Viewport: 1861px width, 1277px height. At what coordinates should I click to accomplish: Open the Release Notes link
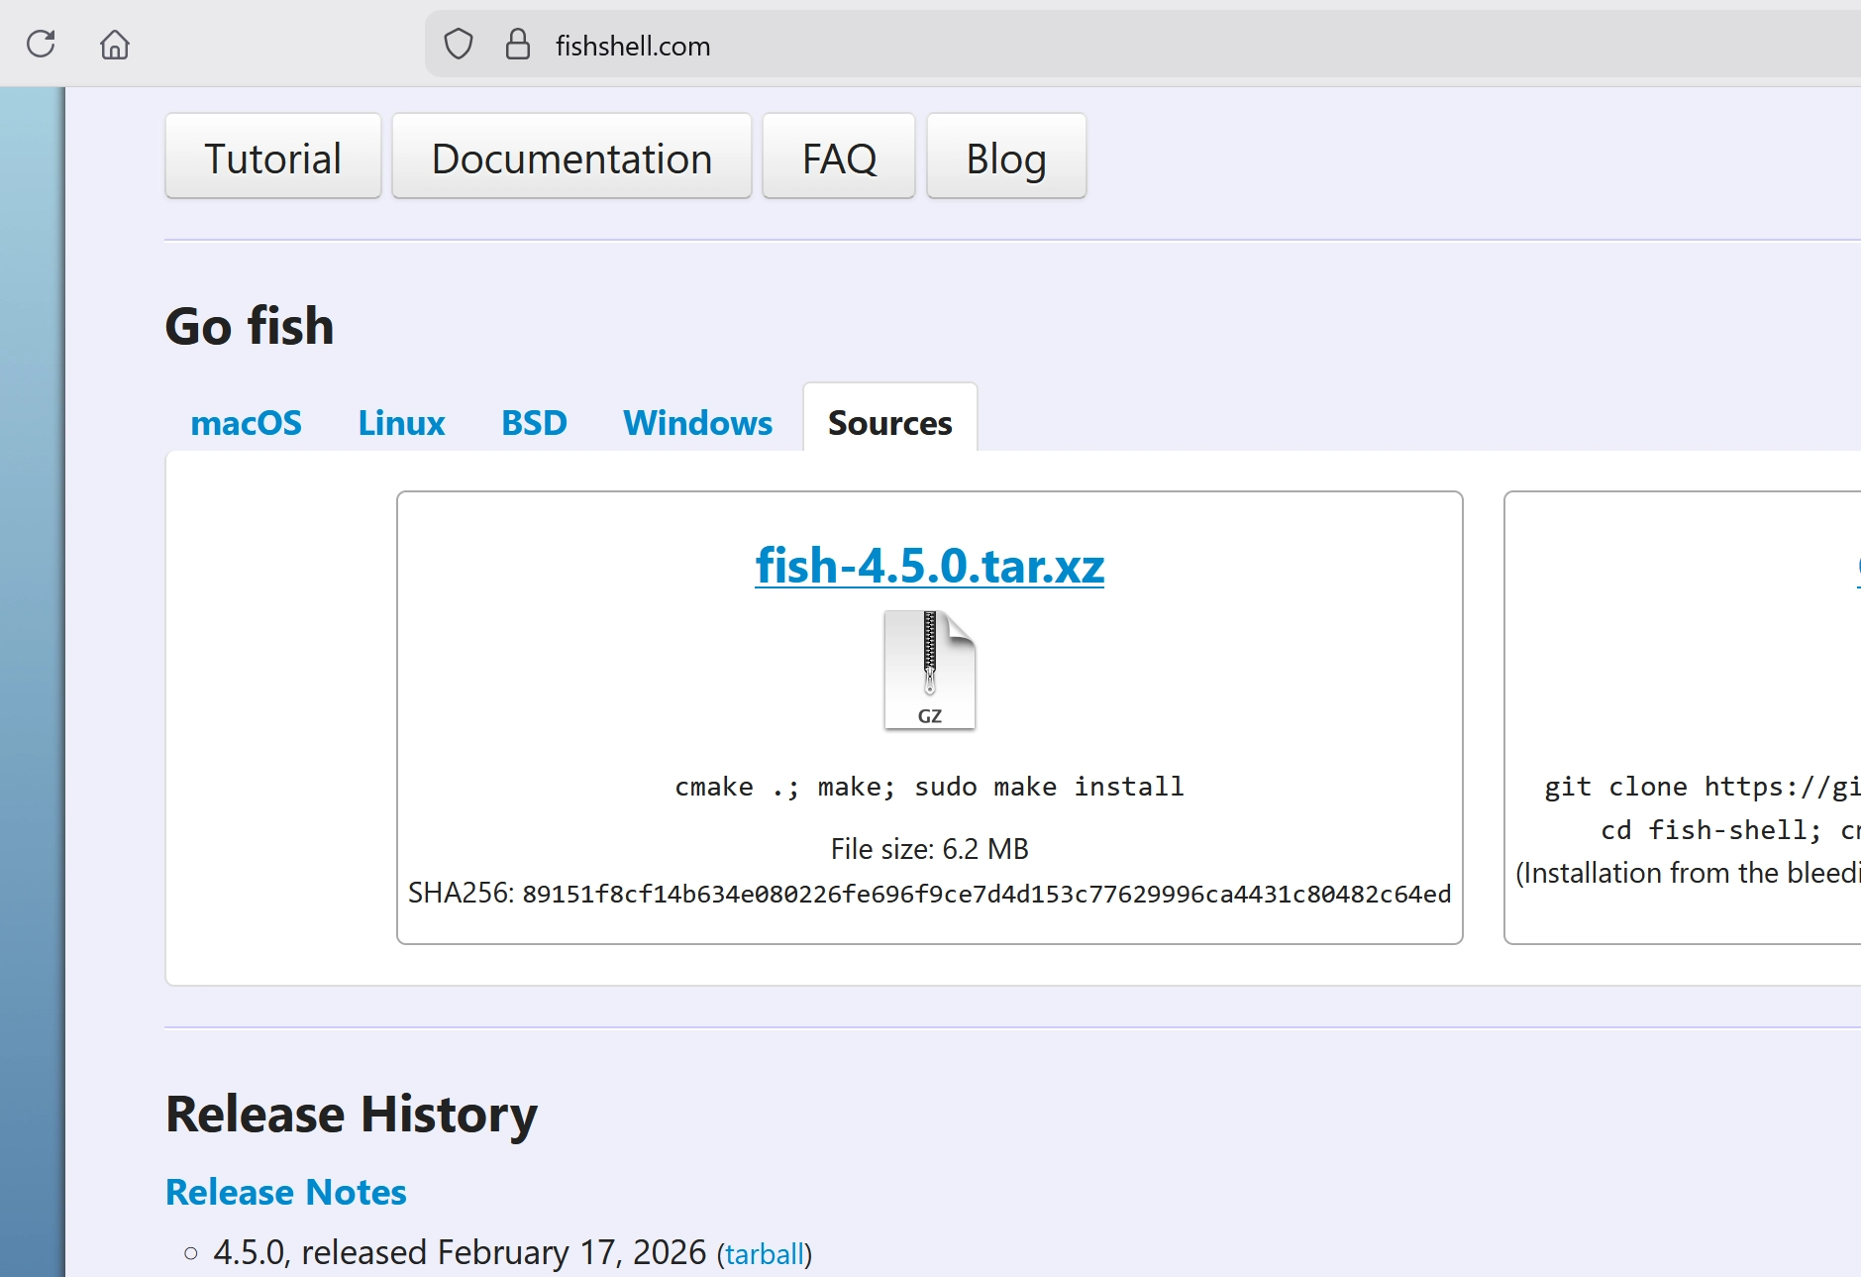coord(285,1192)
